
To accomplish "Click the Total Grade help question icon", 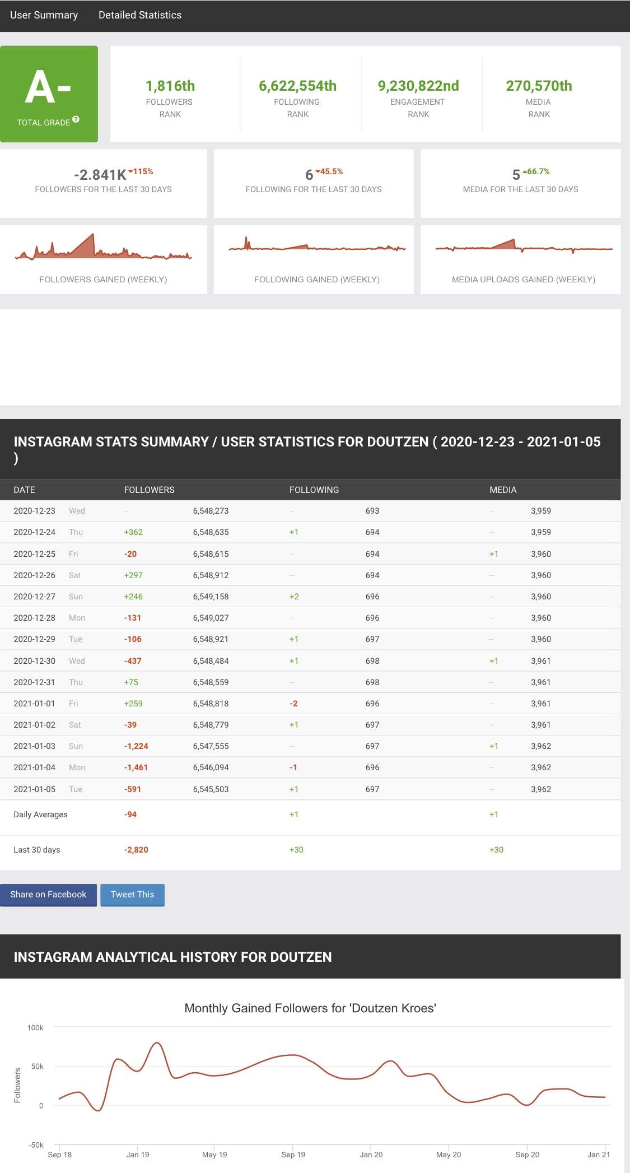I will (76, 119).
